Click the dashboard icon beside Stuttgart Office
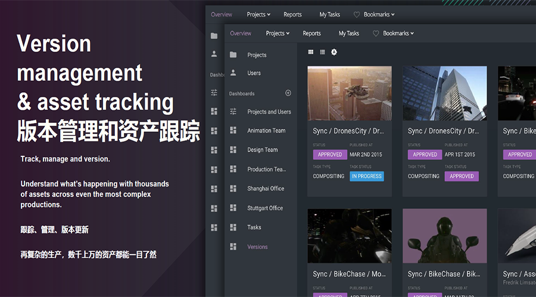The width and height of the screenshot is (536, 297). 233,208
